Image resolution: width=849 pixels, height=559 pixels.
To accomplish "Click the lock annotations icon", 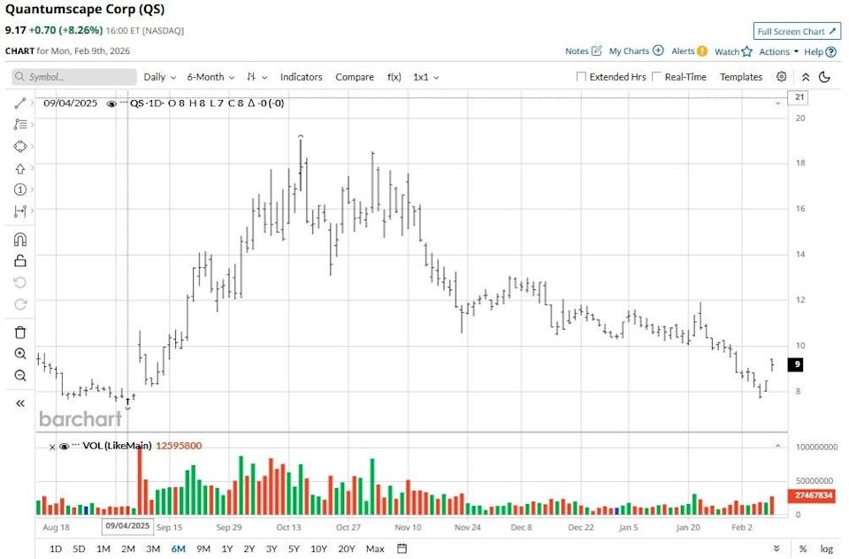I will pyautogui.click(x=19, y=261).
